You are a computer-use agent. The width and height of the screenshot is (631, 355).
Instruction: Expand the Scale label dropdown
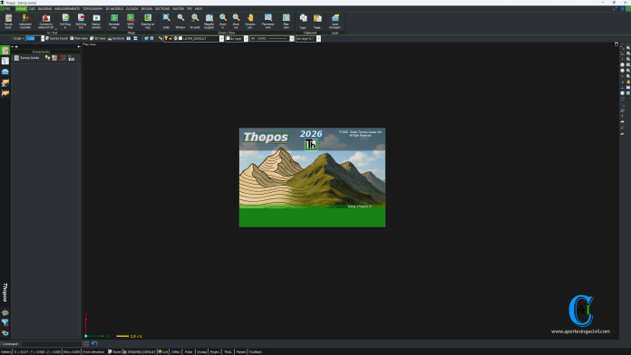[23, 39]
